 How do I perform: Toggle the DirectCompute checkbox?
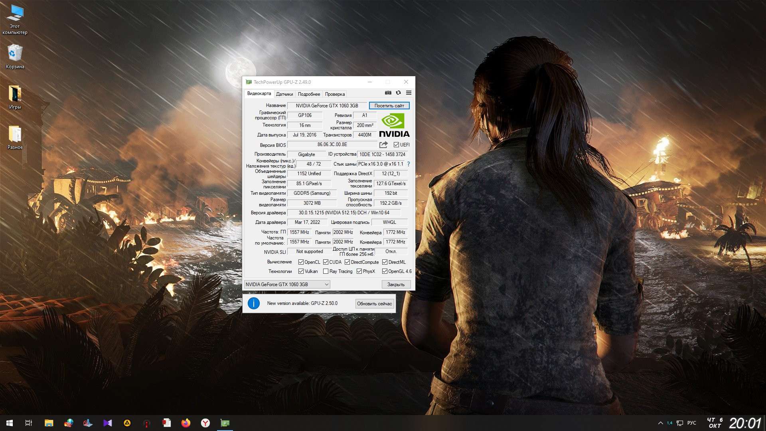point(347,262)
